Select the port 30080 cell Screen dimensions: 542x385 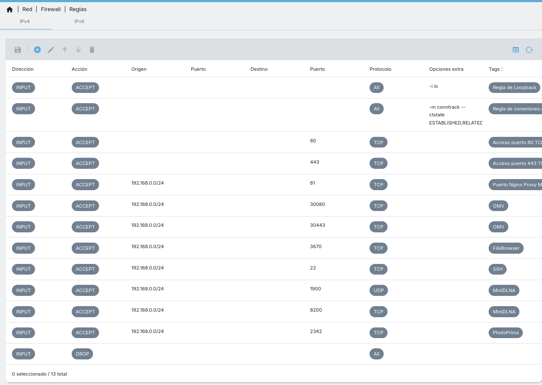point(318,204)
